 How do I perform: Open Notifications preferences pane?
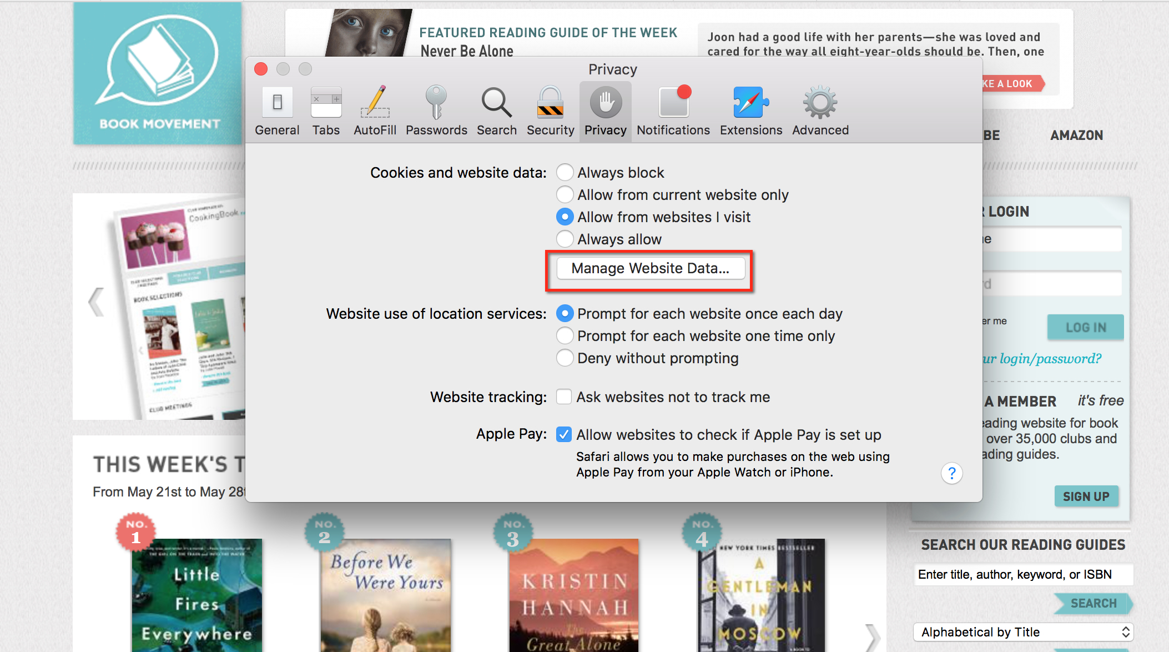[673, 111]
